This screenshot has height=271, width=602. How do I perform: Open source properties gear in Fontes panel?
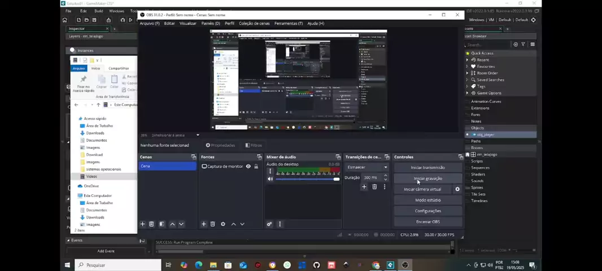pos(223,224)
